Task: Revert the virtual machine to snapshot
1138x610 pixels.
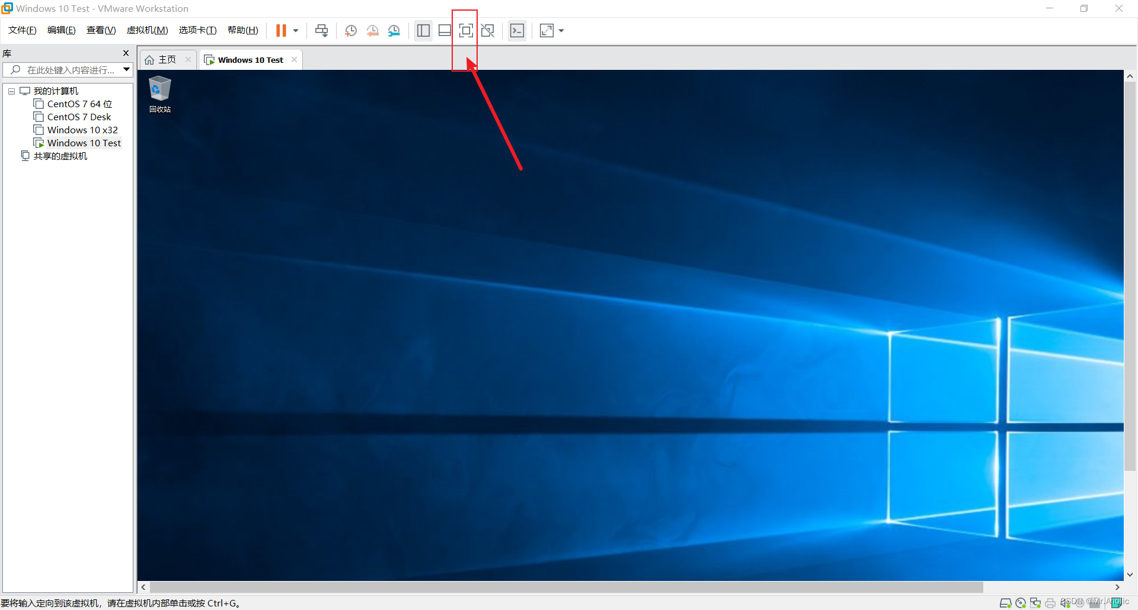Action: click(372, 31)
